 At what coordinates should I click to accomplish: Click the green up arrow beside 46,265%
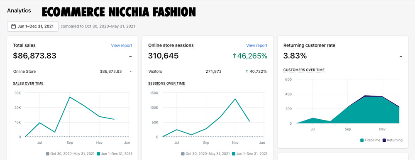tap(234, 56)
